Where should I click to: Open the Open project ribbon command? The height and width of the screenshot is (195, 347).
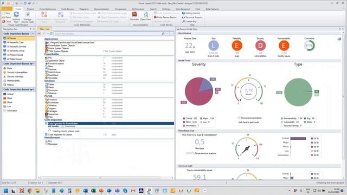coord(7,17)
